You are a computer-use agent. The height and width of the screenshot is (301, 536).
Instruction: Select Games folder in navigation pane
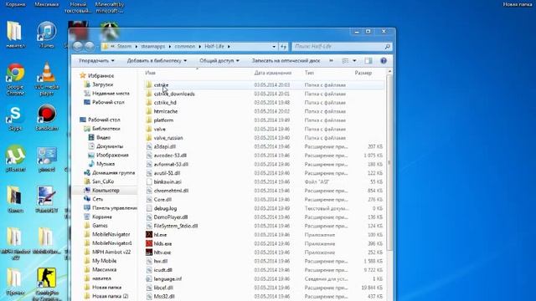pos(100,226)
